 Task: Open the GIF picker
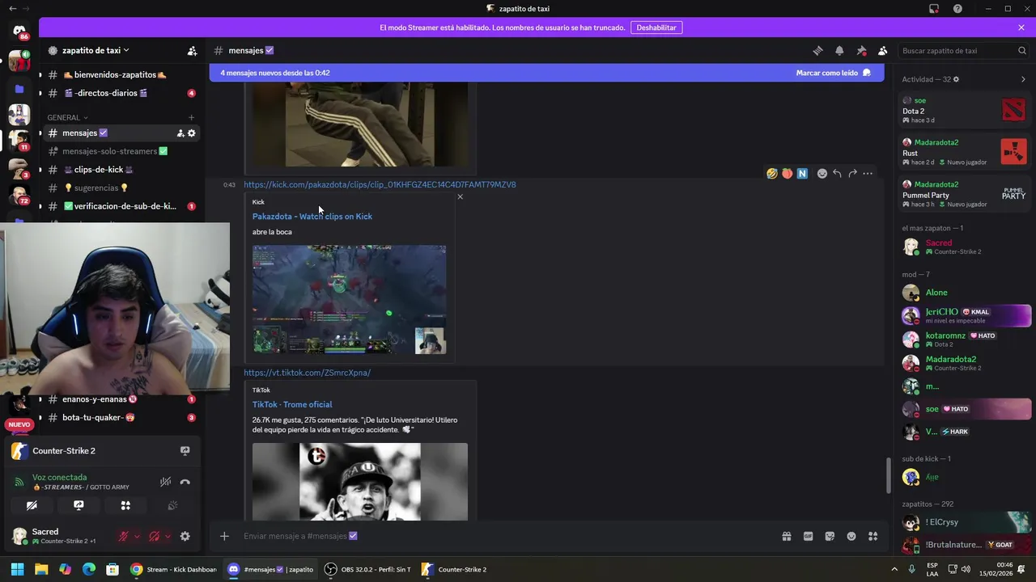click(x=808, y=536)
